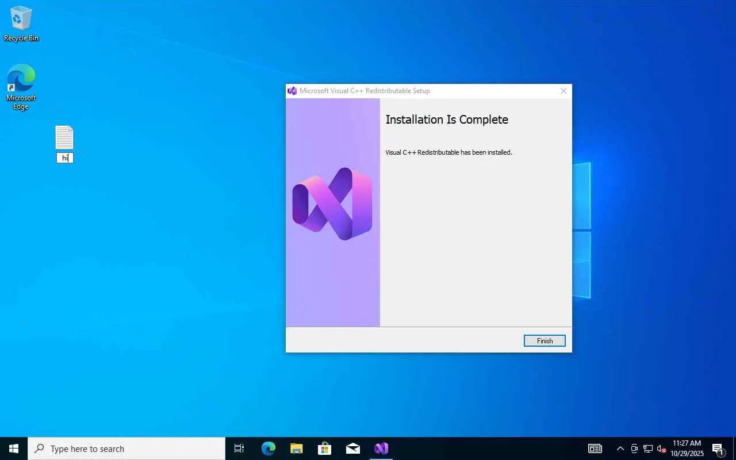This screenshot has height=460, width=736.
Task: Click the Meet Now tray icon
Action: point(634,448)
